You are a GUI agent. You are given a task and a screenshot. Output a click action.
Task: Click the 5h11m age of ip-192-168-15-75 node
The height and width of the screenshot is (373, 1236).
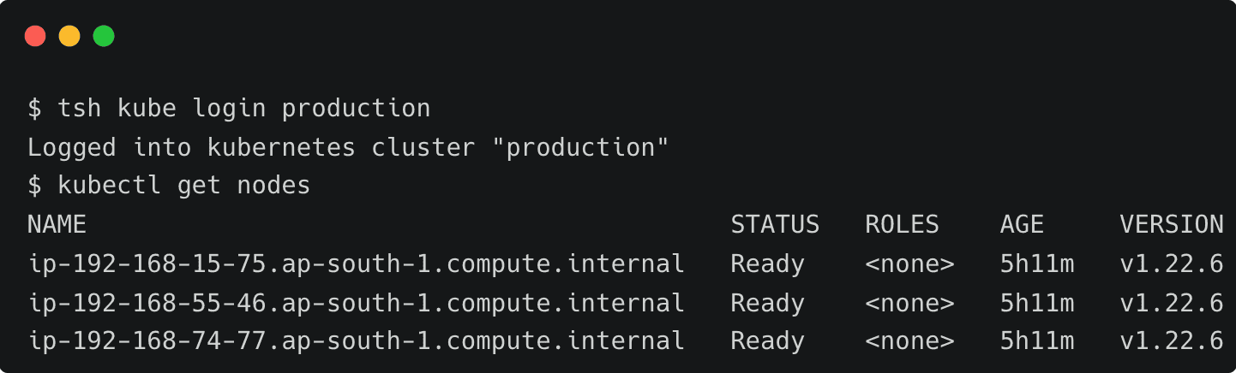1036,264
